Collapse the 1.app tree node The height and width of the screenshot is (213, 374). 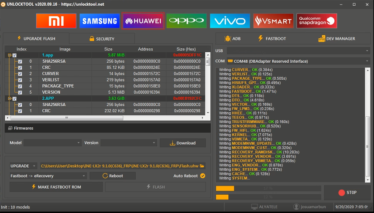click(x=9, y=55)
